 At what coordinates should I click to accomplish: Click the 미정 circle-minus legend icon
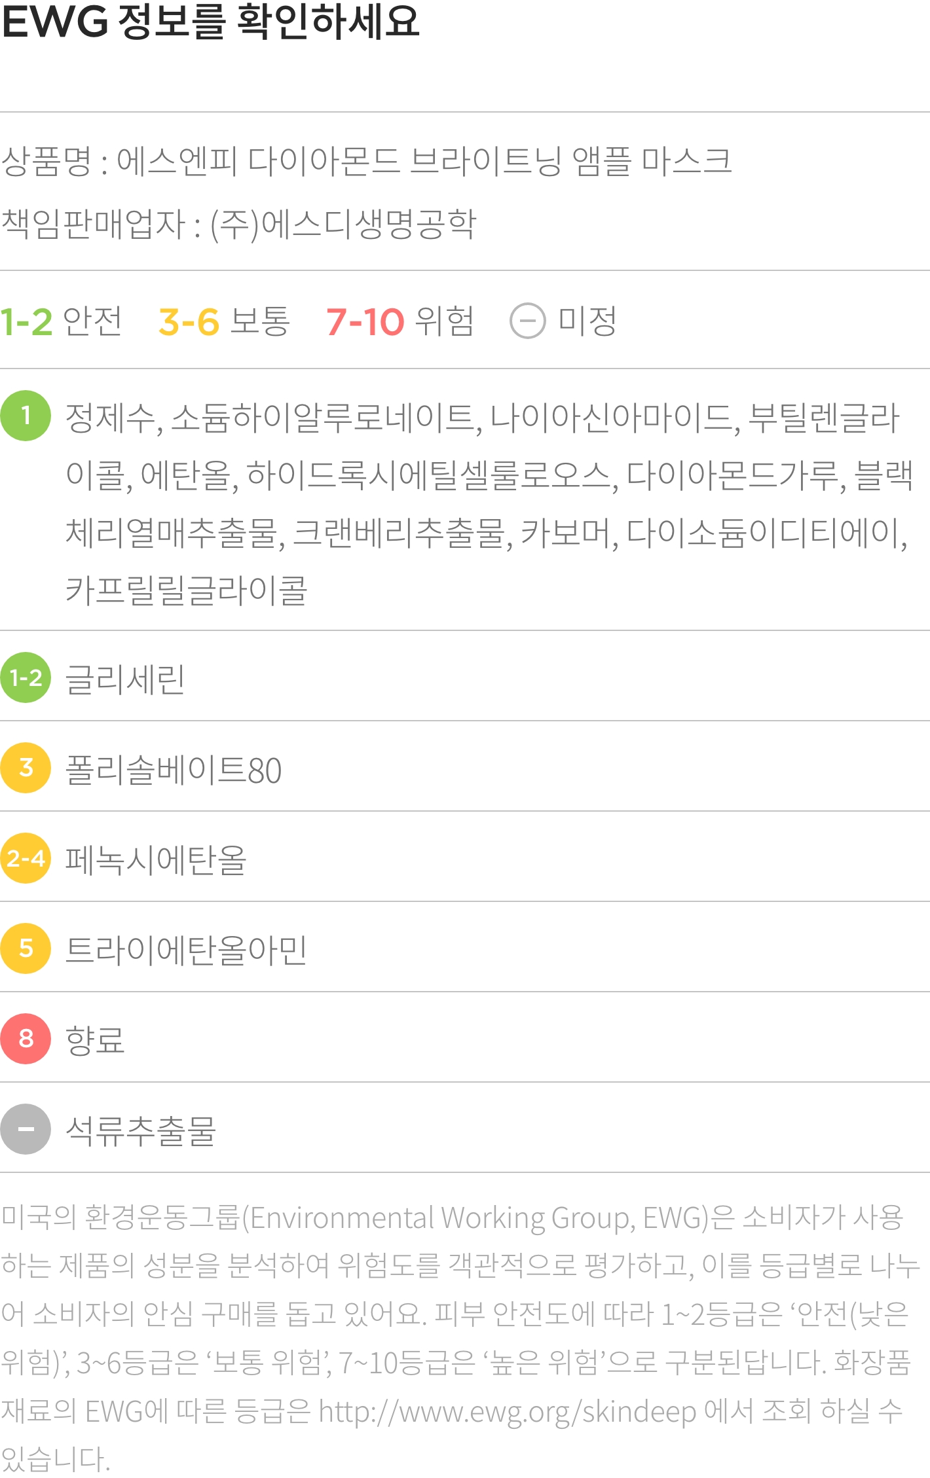(x=527, y=321)
